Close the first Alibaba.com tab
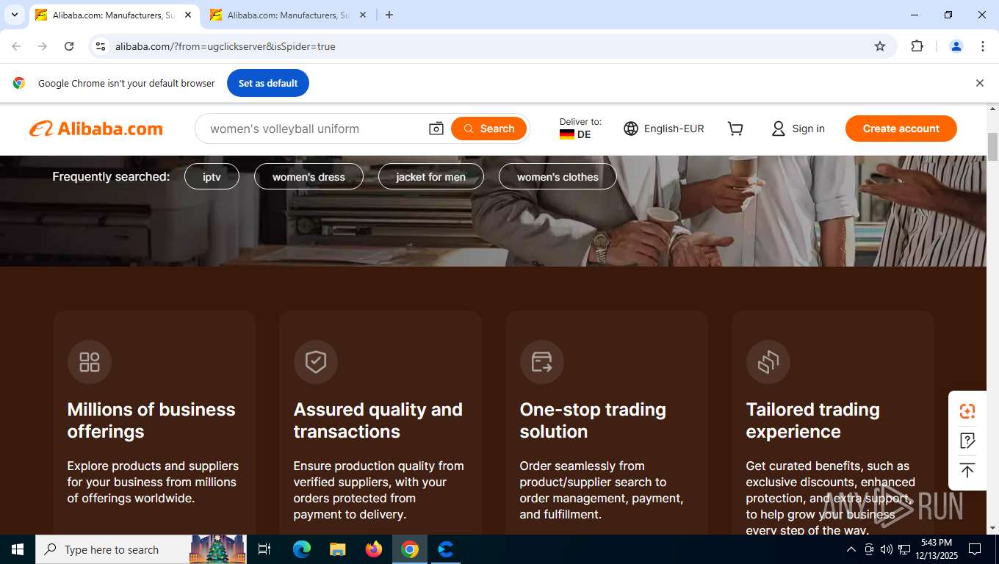999x564 pixels. (188, 15)
